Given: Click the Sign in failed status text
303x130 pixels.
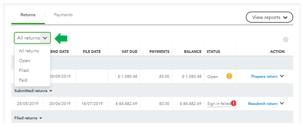Looking at the screenshot, I should (x=219, y=104).
